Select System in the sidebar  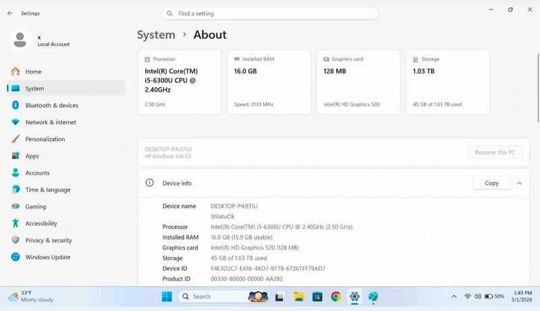click(x=65, y=88)
